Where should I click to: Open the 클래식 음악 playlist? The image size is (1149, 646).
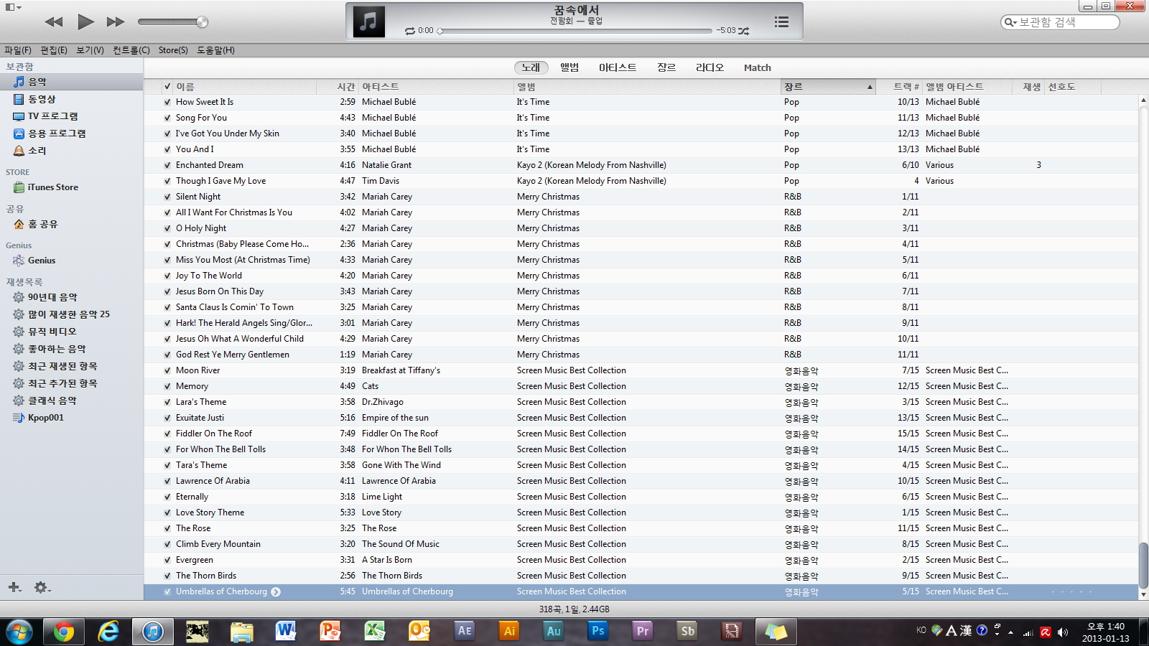click(x=72, y=401)
